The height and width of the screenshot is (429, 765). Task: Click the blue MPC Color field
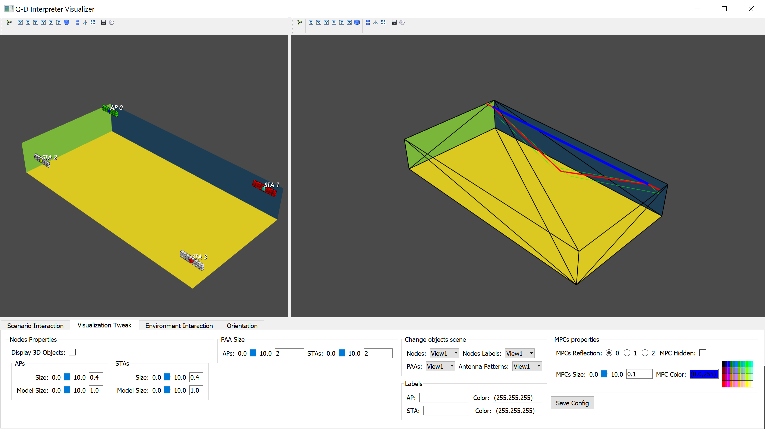(x=704, y=374)
